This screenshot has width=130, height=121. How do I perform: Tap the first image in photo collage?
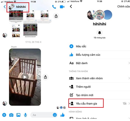click(x=16, y=16)
